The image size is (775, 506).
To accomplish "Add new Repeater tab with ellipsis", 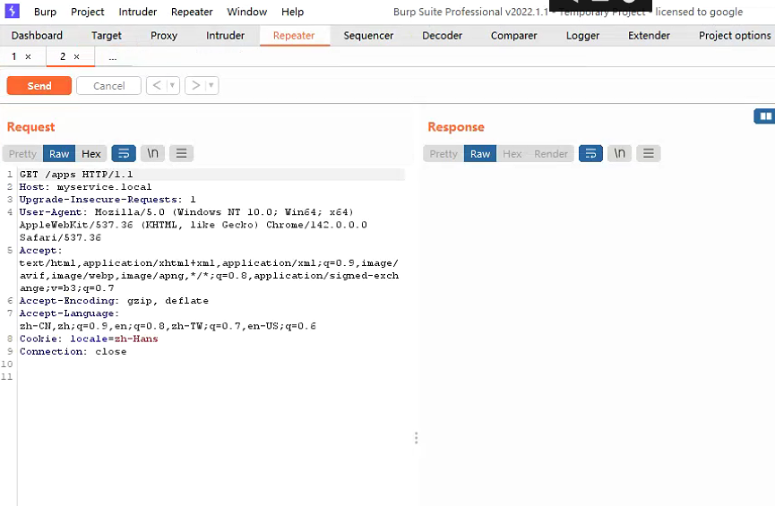I will click(x=113, y=57).
